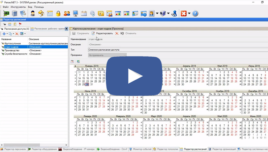Open the checklist with pencil toolbar icon
This screenshot has width=268, height=152.
click(23, 13)
